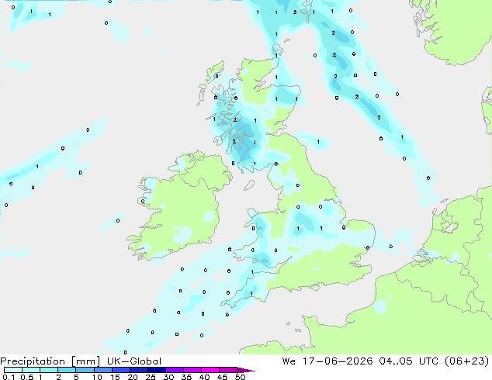This screenshot has width=492, height=380.
Task: Select the purple swatch between 30 and 35
Action: point(175,370)
